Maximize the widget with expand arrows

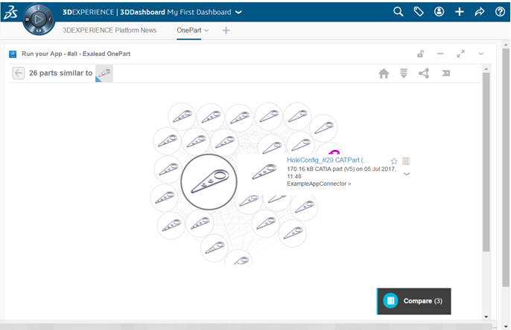pyautogui.click(x=460, y=54)
